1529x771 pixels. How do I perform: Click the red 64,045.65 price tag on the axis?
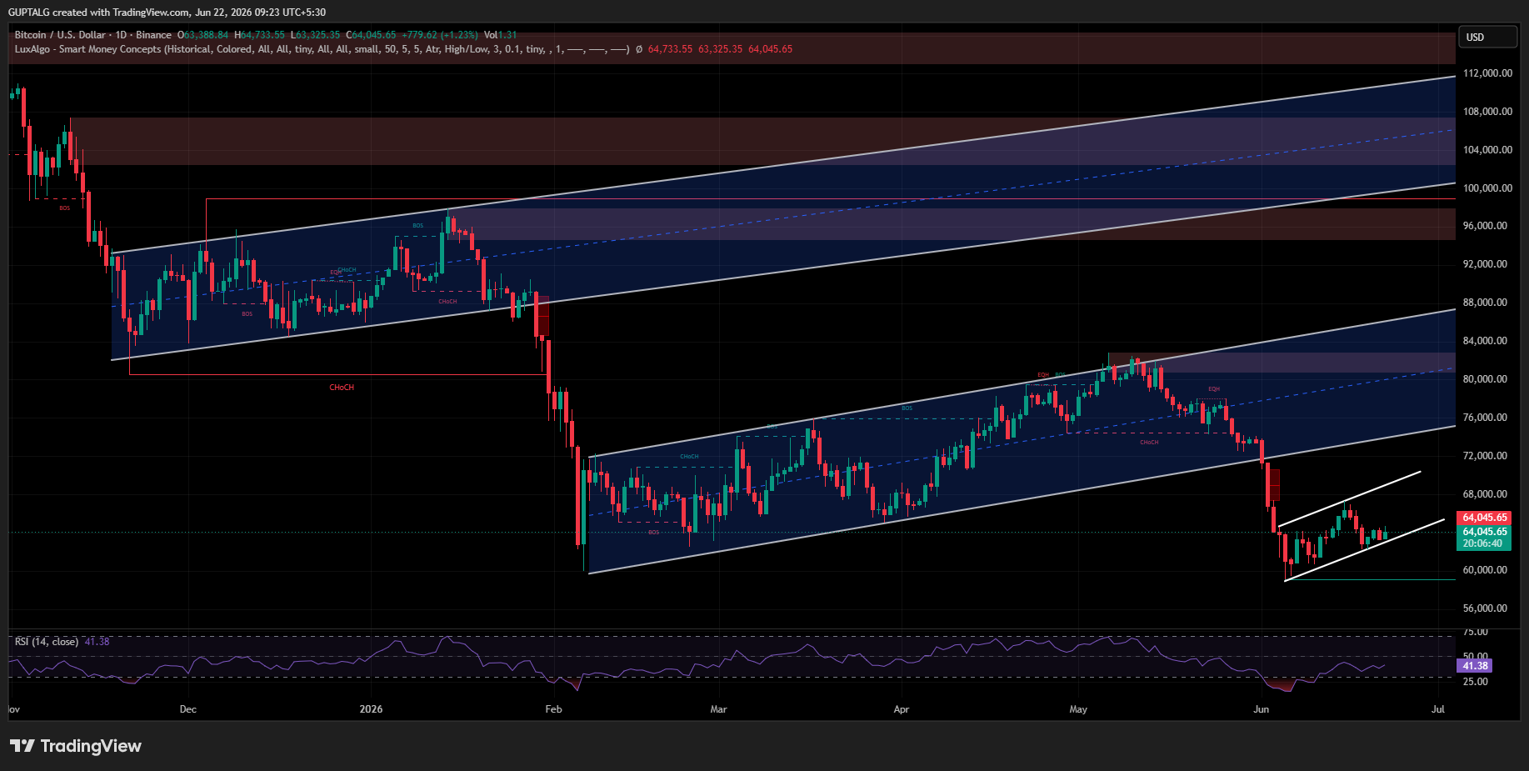pos(1485,518)
